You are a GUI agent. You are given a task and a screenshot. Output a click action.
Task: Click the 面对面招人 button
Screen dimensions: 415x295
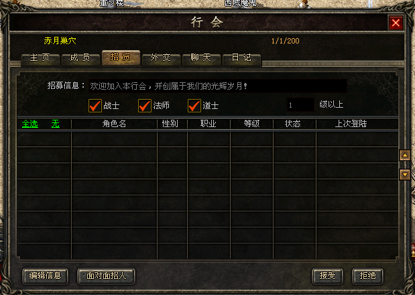click(106, 276)
